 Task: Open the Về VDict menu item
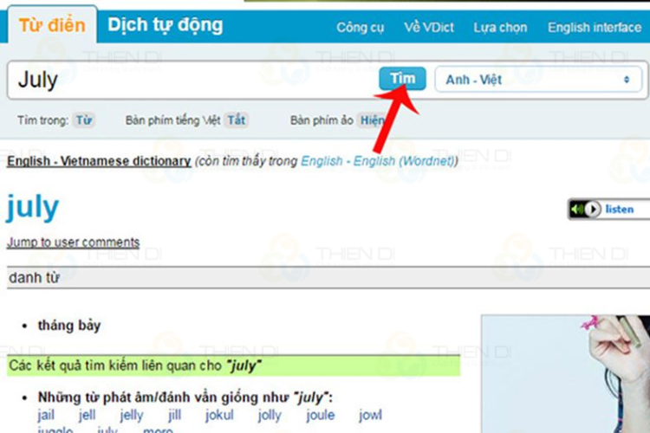(x=429, y=28)
